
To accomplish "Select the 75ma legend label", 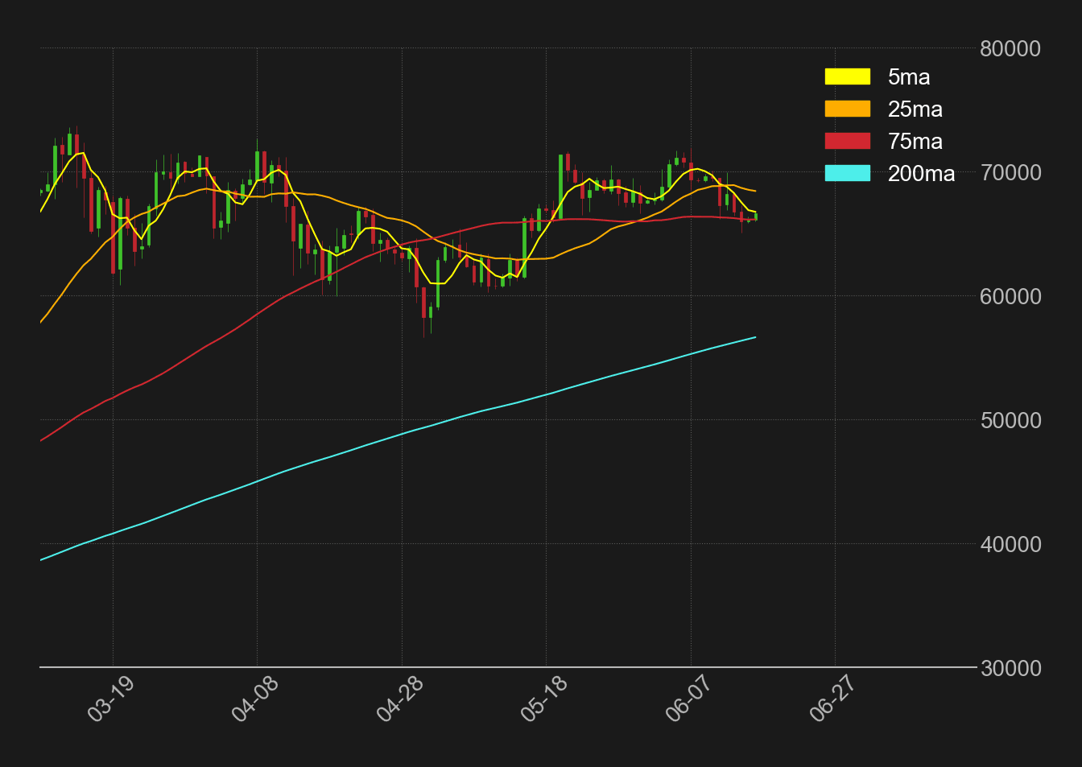I will [x=915, y=142].
